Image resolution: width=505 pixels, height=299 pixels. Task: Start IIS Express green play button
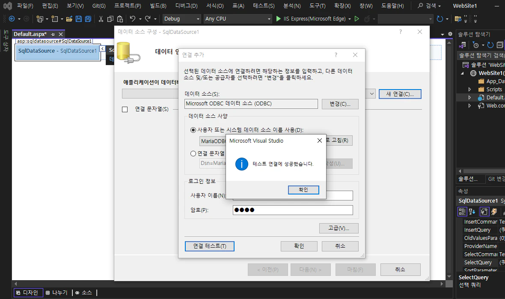pyautogui.click(x=279, y=19)
